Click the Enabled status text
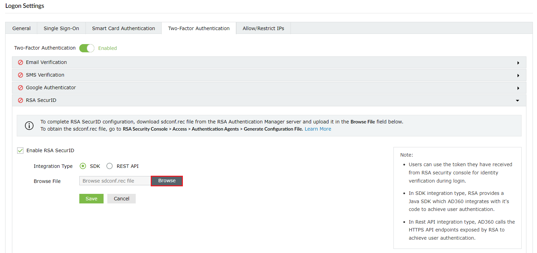This screenshot has height=253, width=537. [x=107, y=48]
